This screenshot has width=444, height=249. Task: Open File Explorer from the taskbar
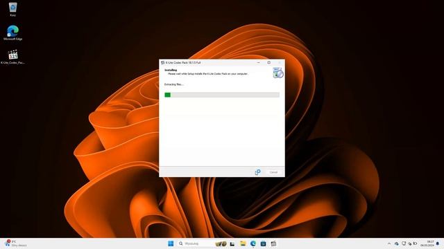point(243,243)
